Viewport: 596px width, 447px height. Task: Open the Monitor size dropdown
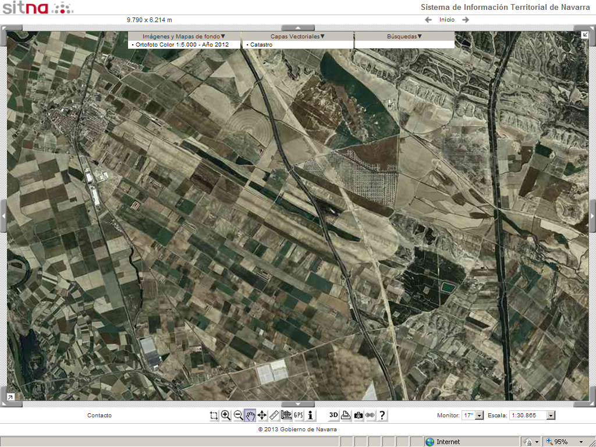point(480,416)
